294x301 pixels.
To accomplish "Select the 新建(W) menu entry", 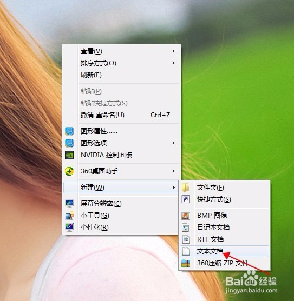I will tap(121, 187).
